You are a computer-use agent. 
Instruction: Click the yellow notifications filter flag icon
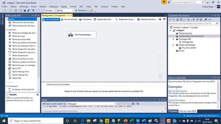click(x=164, y=2)
